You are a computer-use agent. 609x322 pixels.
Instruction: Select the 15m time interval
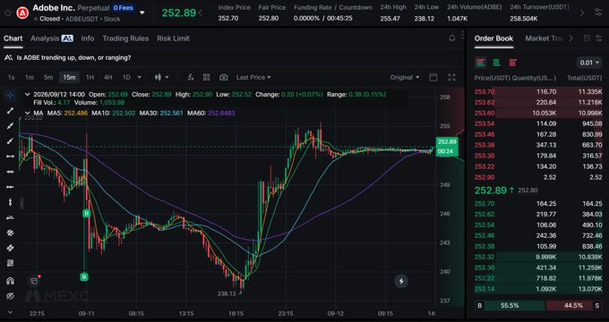69,77
